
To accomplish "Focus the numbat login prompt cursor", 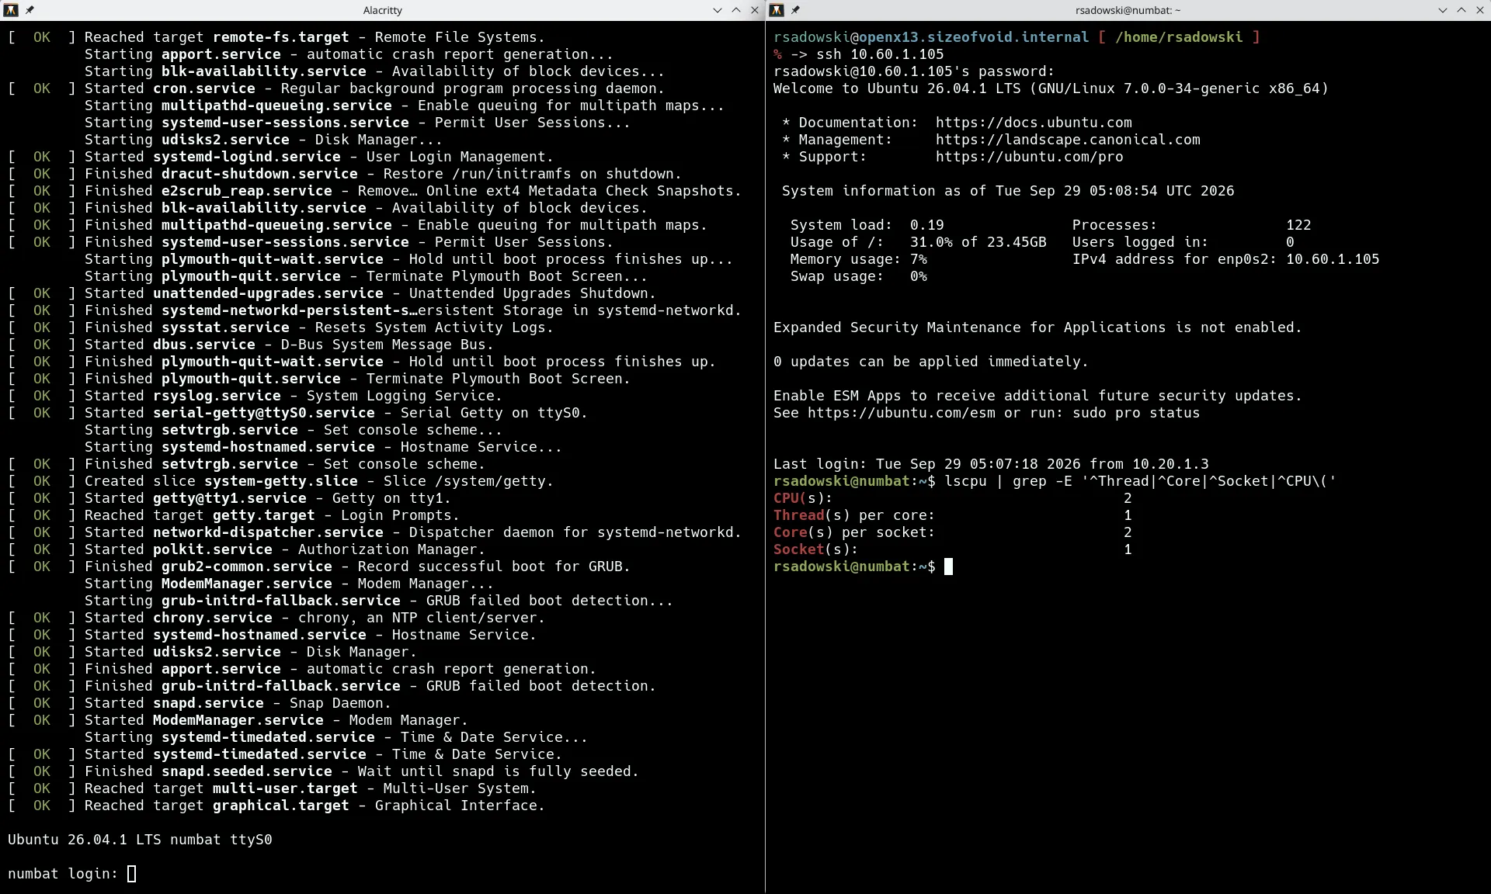I will click(132, 874).
